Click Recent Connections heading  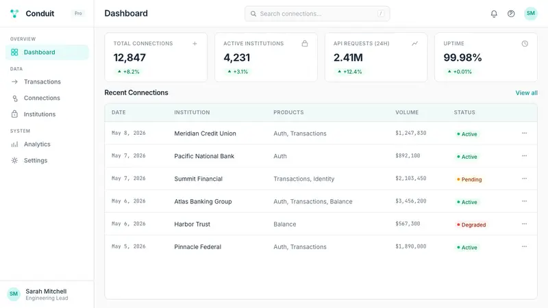136,92
